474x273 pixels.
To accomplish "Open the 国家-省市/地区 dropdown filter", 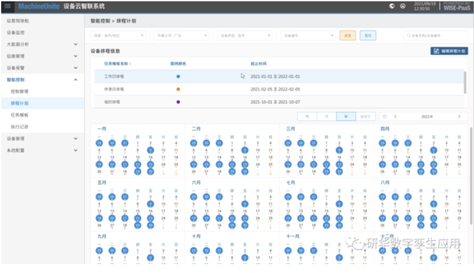I will (x=118, y=36).
